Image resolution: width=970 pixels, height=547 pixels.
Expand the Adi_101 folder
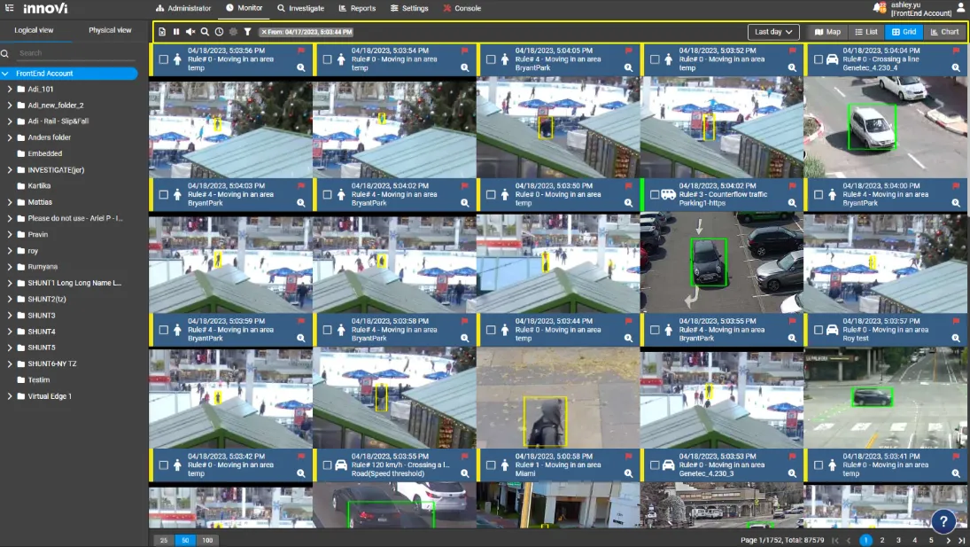(x=9, y=90)
